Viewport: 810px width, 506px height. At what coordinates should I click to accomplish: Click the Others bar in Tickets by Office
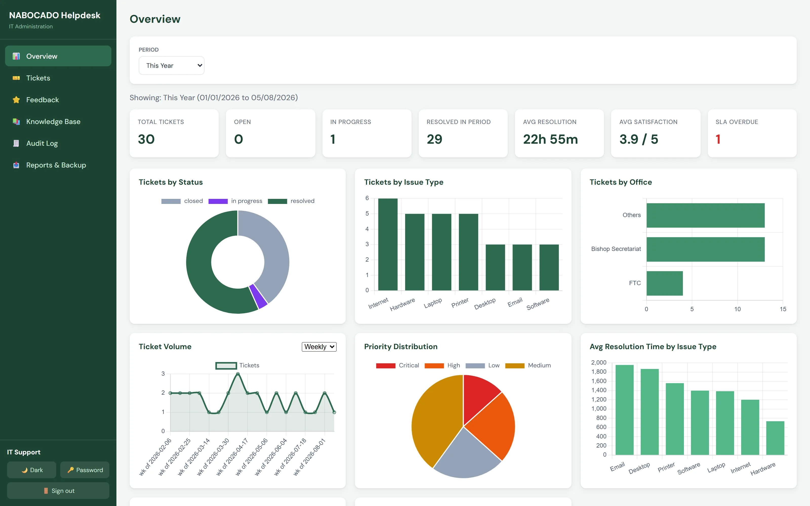(705, 215)
